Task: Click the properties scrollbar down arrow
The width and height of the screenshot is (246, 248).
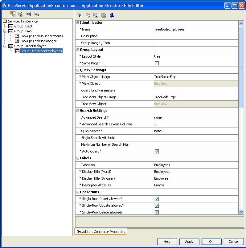Action: (241, 212)
